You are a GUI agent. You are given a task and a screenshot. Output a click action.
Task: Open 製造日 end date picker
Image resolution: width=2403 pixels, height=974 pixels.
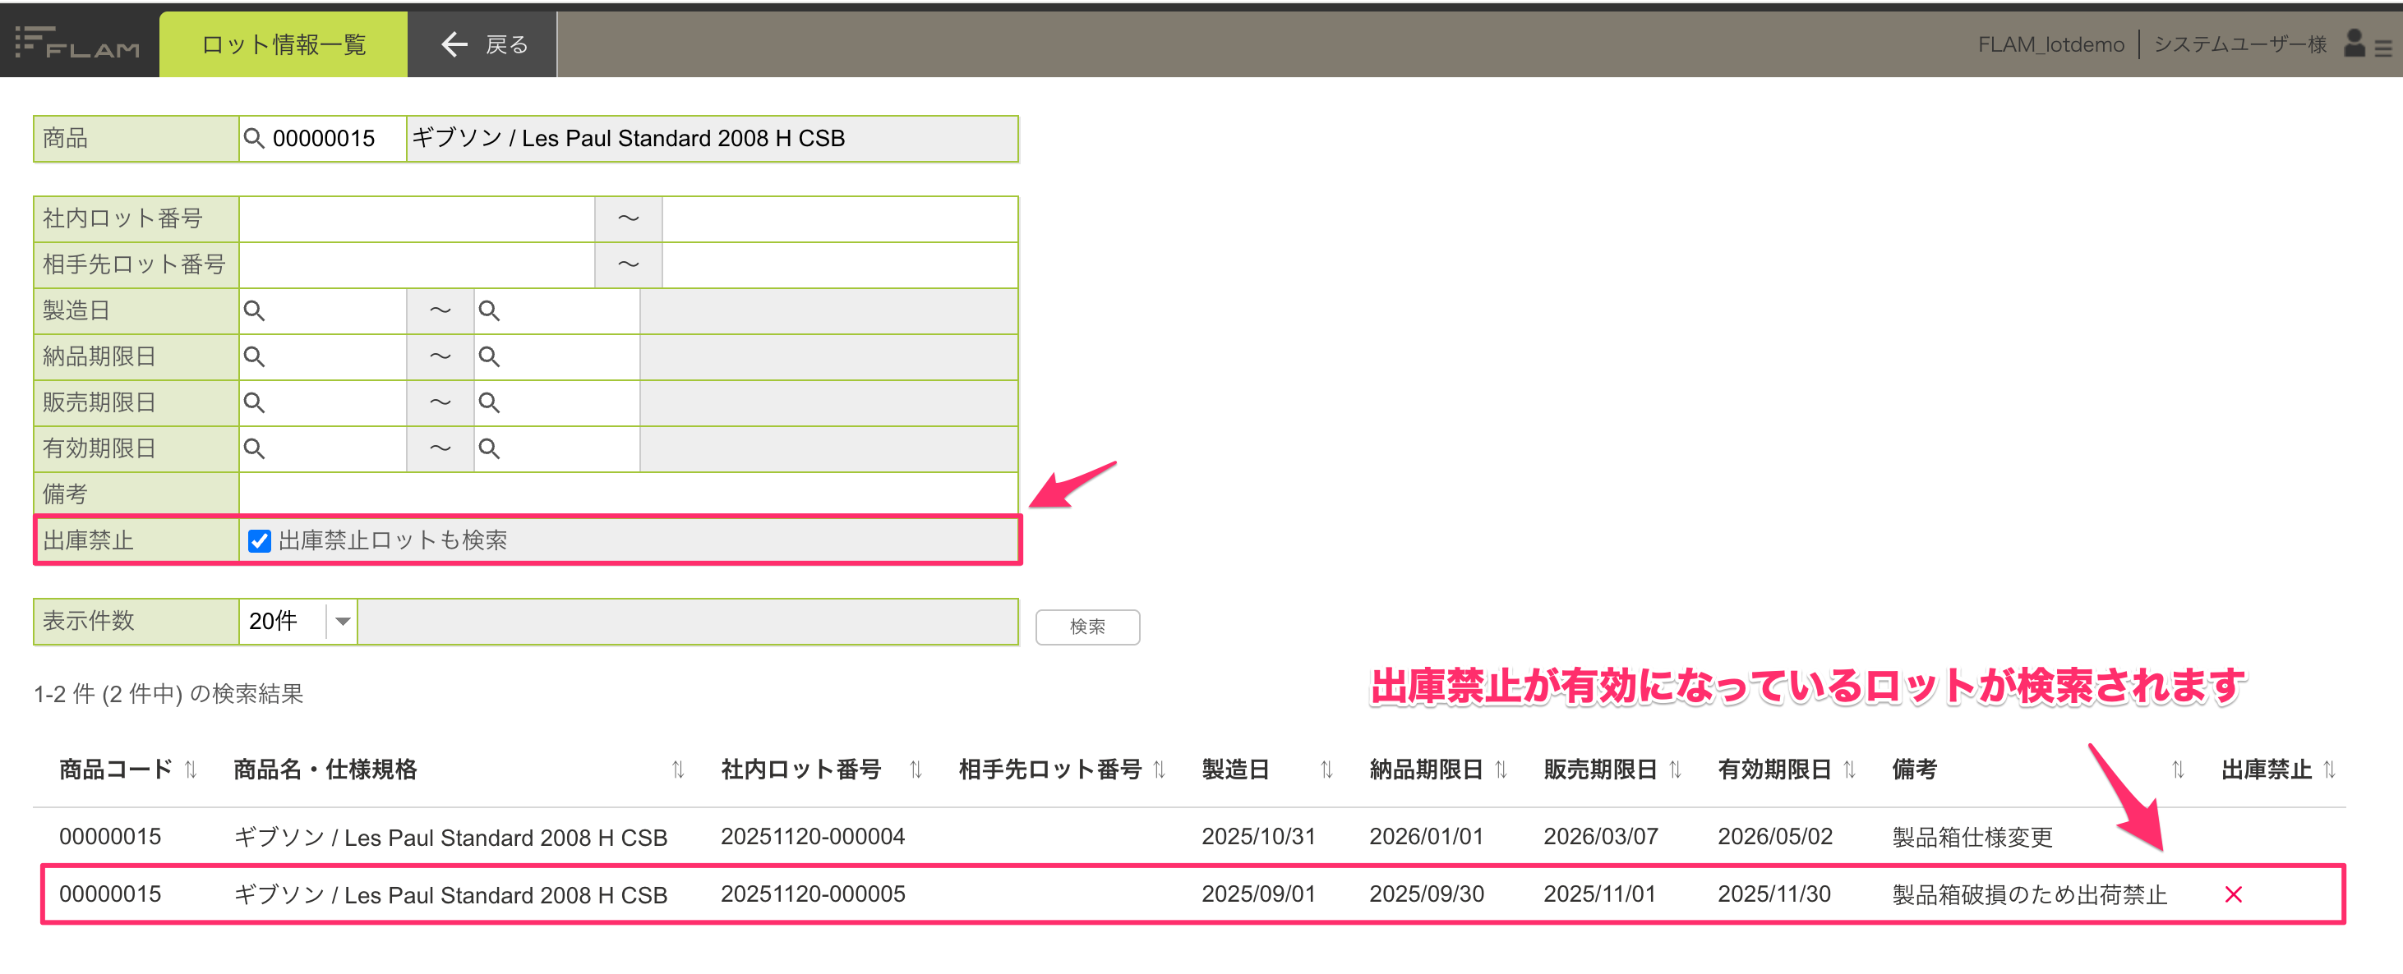tap(489, 310)
